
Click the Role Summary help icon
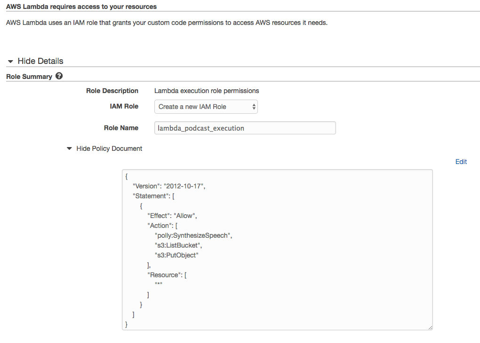(x=59, y=76)
